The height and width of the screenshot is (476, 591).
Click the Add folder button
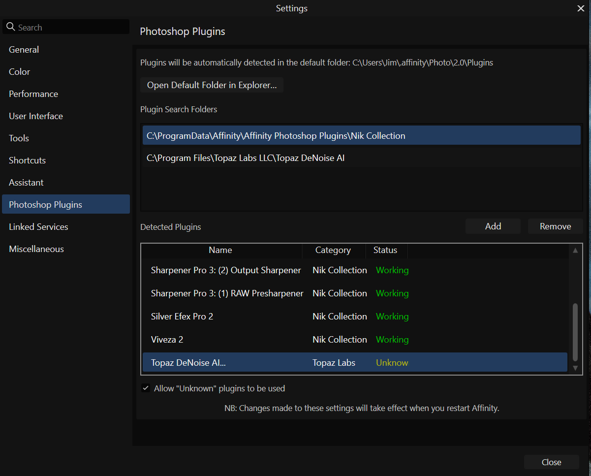click(x=493, y=226)
